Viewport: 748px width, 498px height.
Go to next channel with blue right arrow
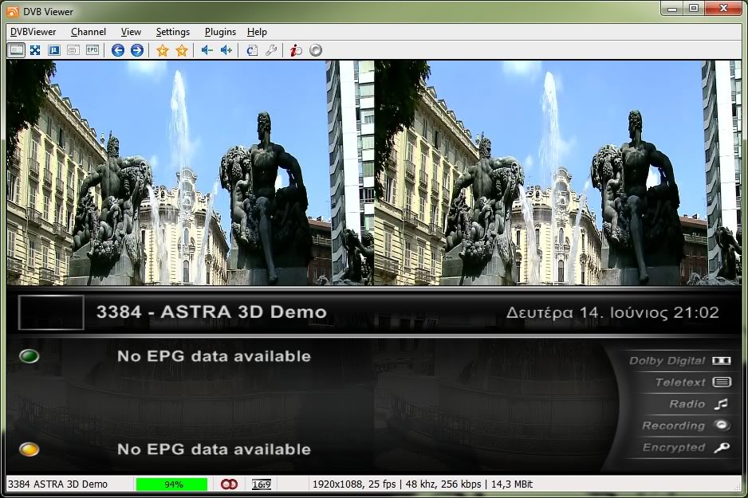click(x=137, y=50)
